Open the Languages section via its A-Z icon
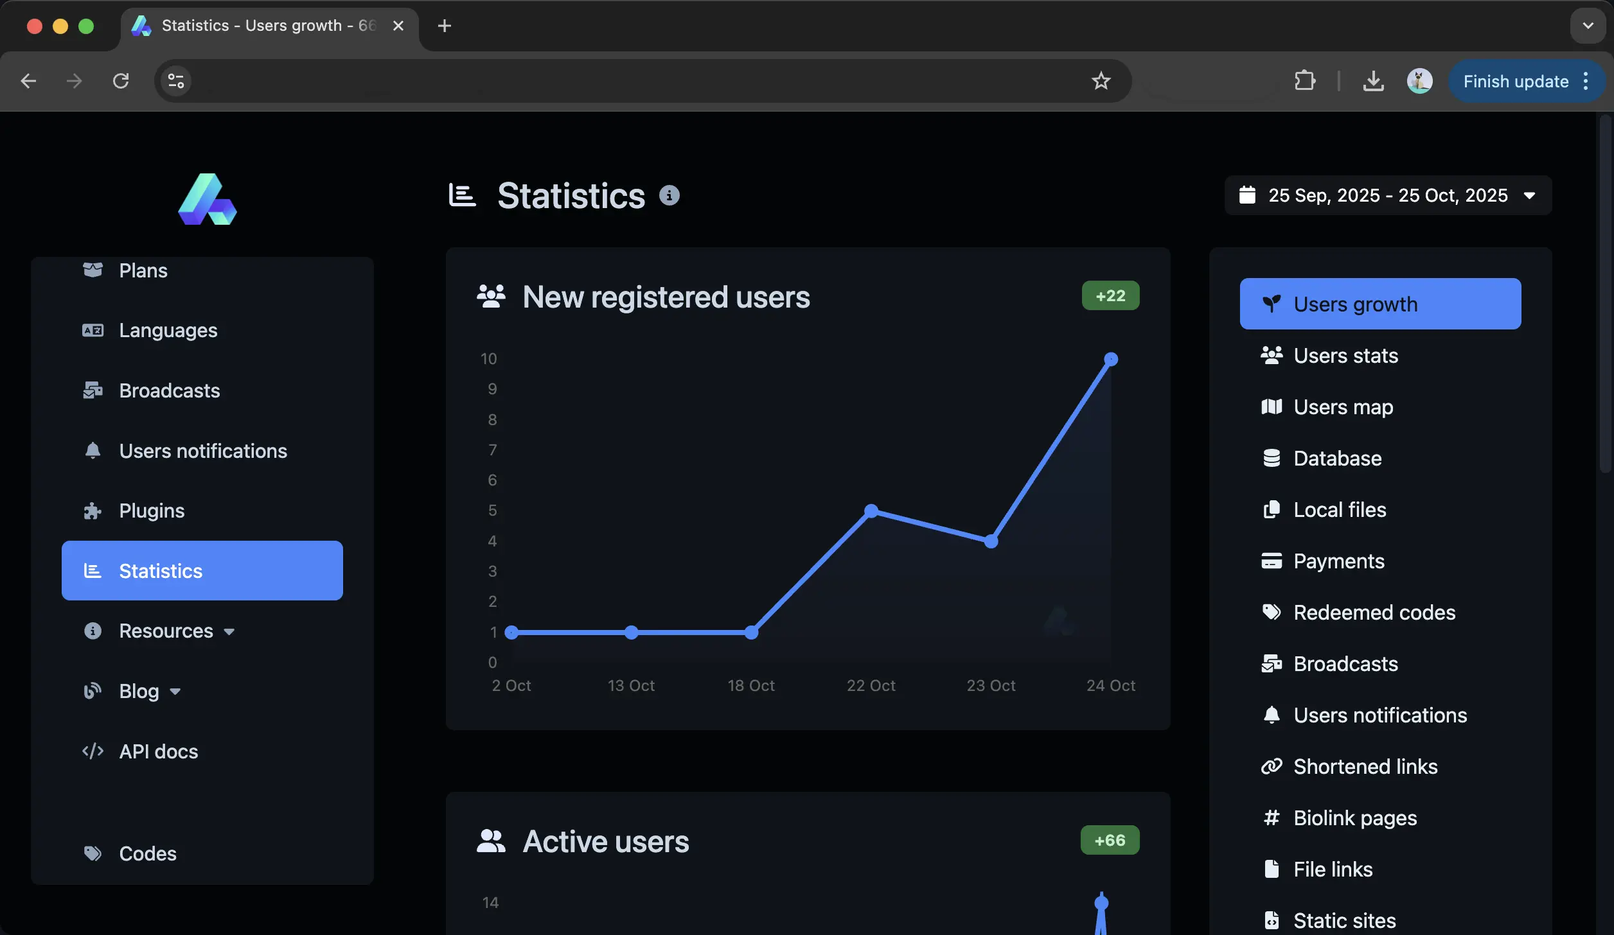Screen dimensions: 1614x935 coord(93,330)
